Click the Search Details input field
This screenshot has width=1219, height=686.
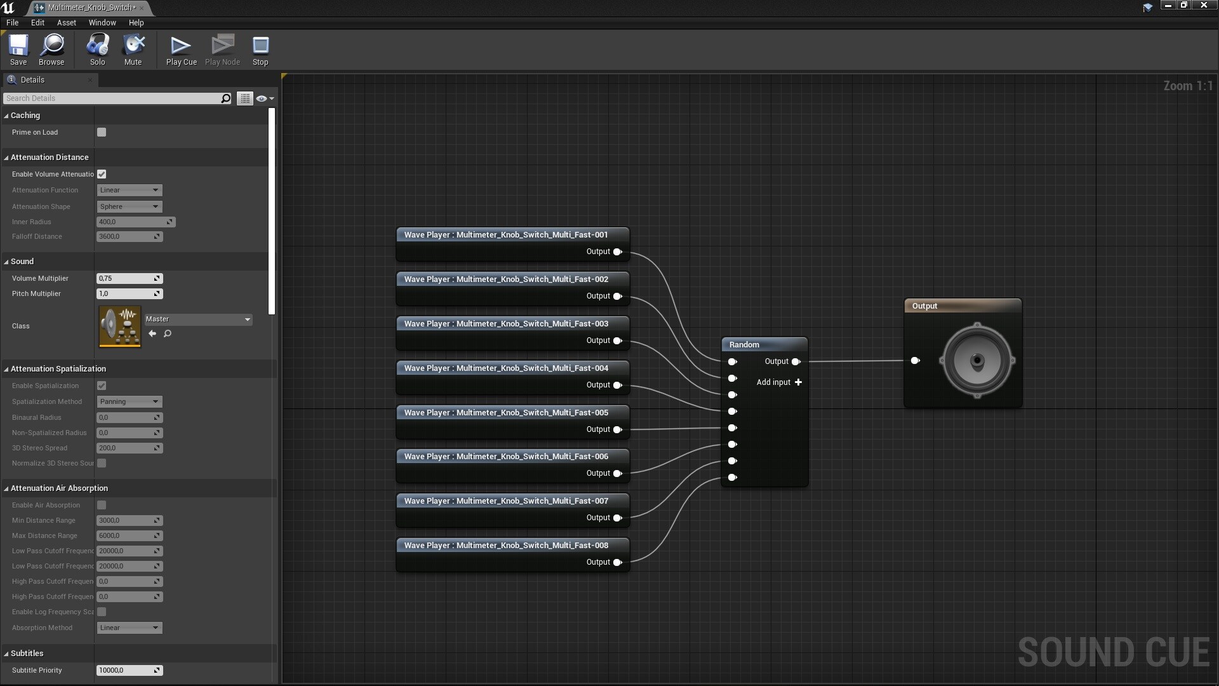[112, 98]
